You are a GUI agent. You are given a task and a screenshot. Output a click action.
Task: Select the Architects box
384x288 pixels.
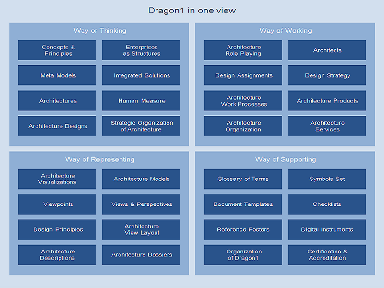[x=327, y=50]
